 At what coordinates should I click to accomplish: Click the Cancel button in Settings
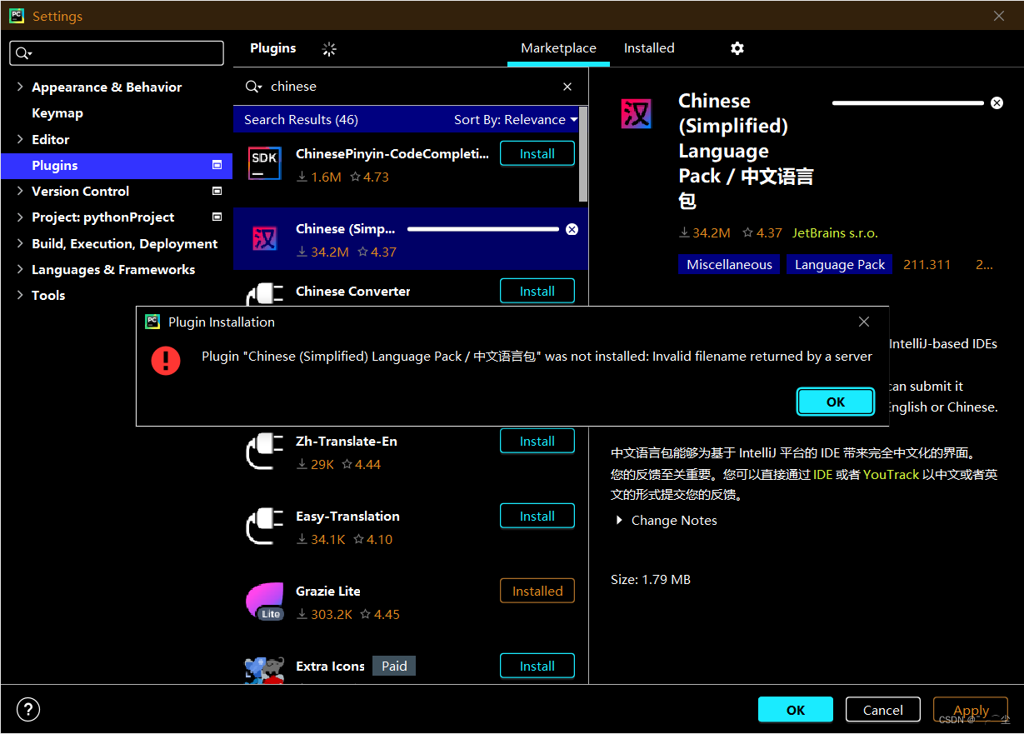[883, 710]
